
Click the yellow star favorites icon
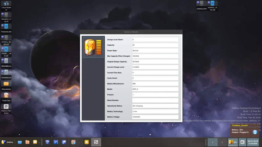[x=86, y=142]
